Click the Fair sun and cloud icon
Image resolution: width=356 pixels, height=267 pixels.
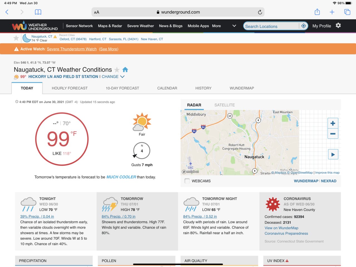pos(142,122)
